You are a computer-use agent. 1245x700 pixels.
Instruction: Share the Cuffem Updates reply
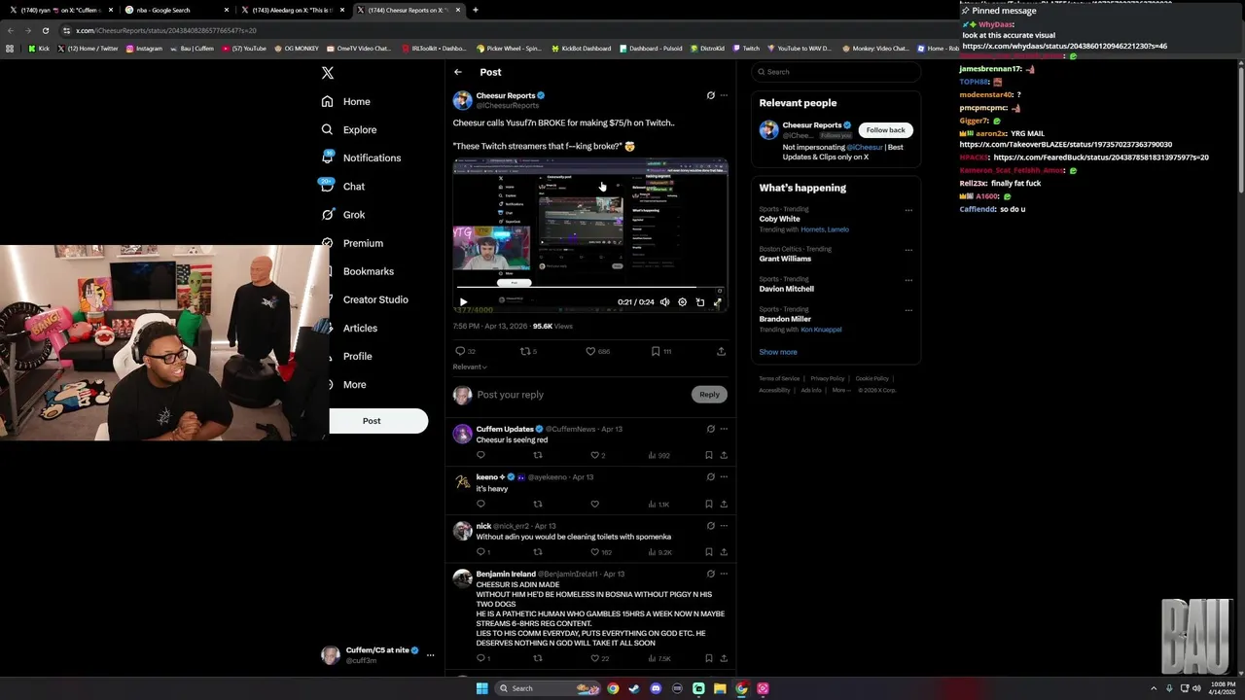click(x=724, y=455)
